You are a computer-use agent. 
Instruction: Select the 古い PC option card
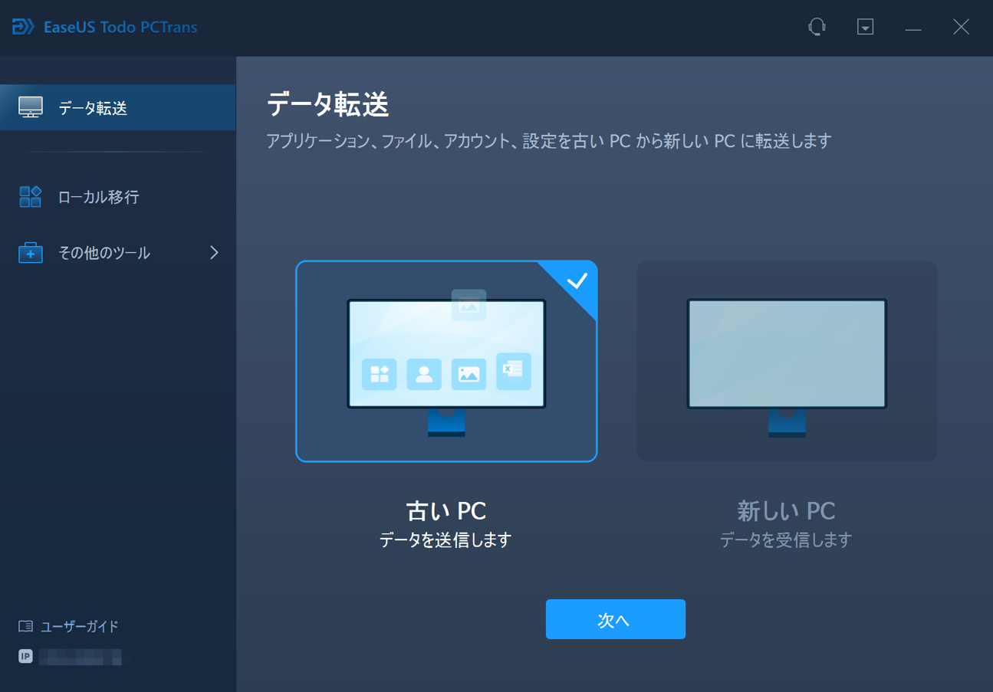coord(446,361)
